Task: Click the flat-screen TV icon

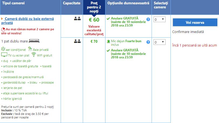Action: [x=4, y=55]
